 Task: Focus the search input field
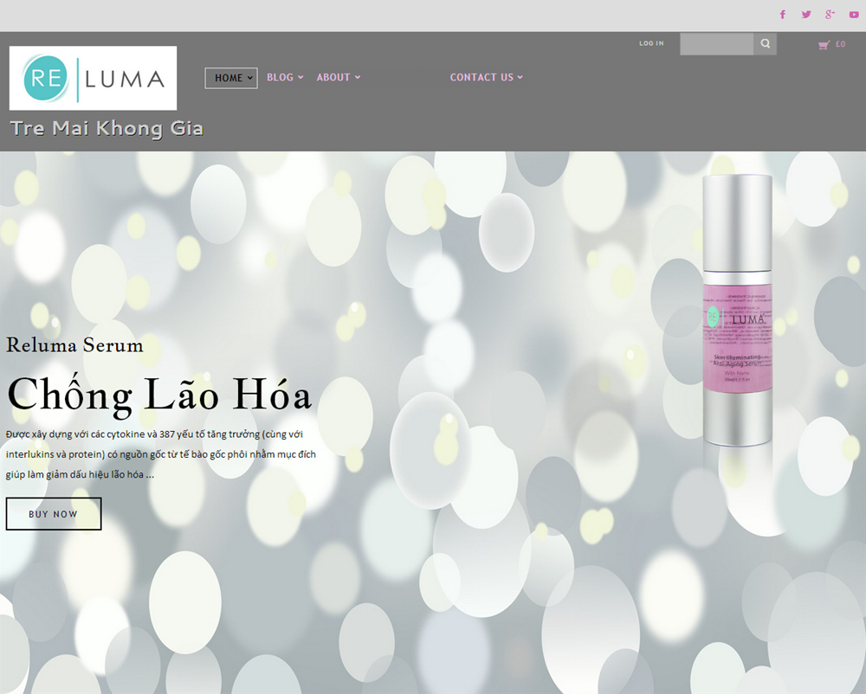[716, 43]
